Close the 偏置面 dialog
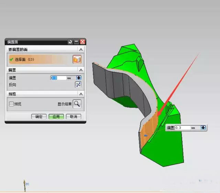The width and height of the screenshot is (220, 193). click(82, 42)
